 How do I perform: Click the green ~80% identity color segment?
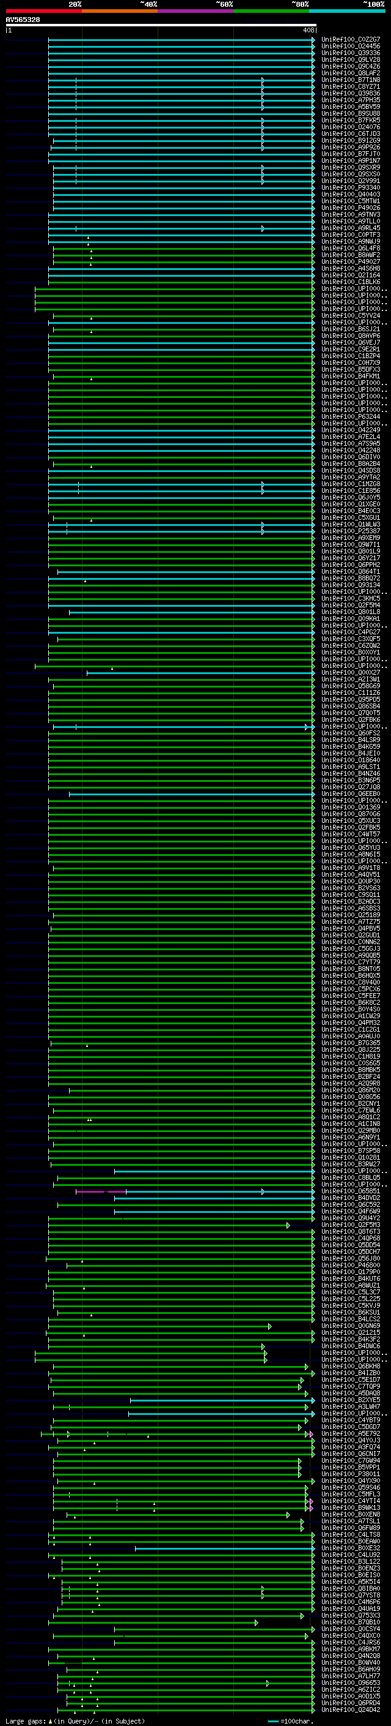(271, 11)
